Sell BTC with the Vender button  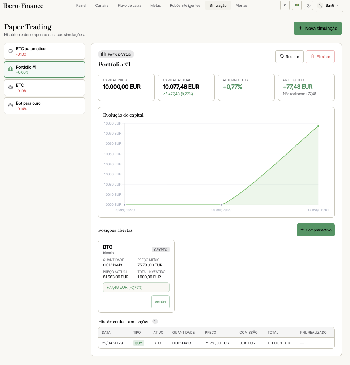[x=161, y=302]
